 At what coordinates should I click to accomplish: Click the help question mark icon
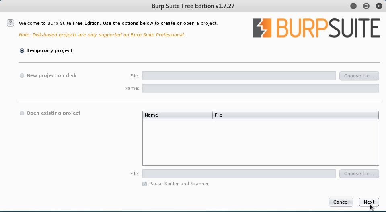(10, 23)
